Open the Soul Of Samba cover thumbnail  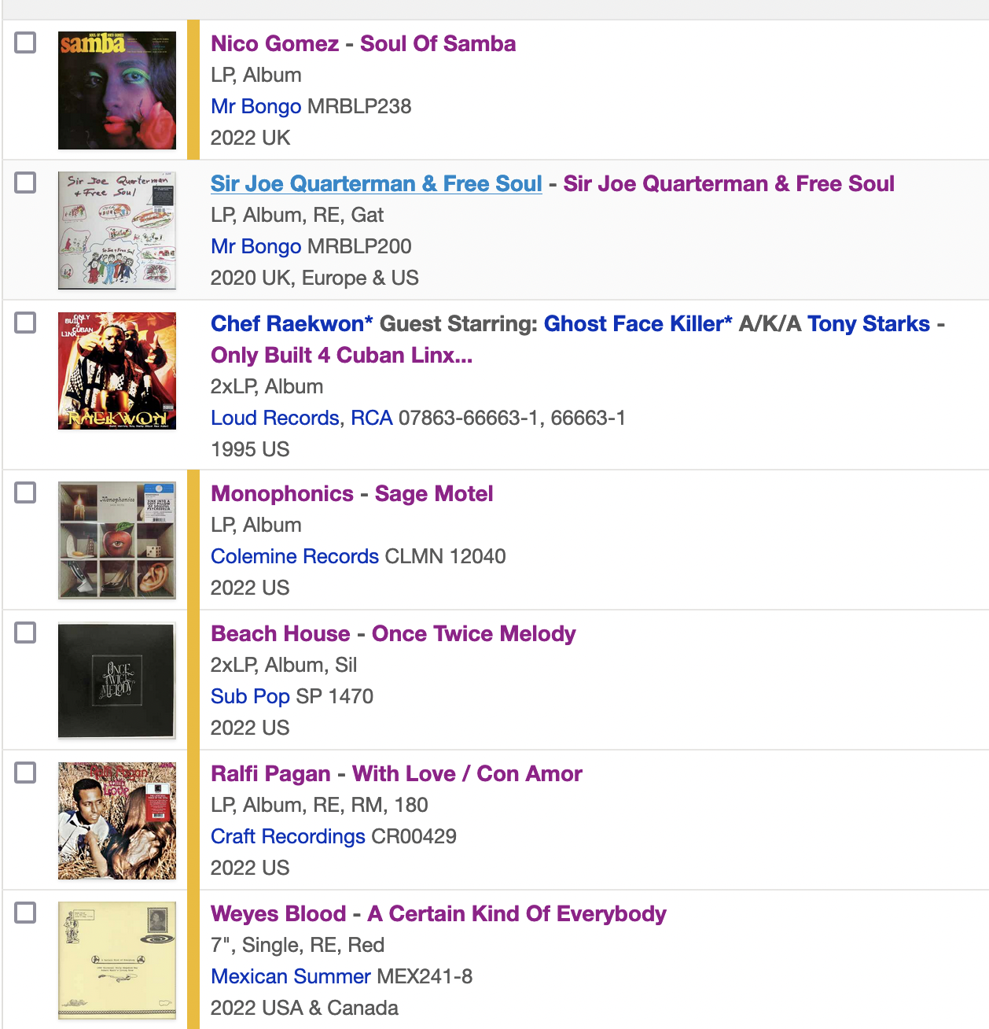[x=117, y=90]
